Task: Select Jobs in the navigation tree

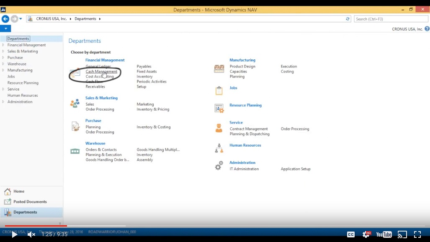Action: (11, 77)
